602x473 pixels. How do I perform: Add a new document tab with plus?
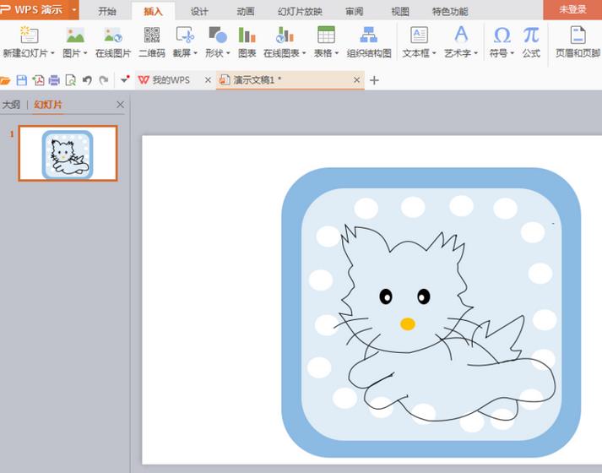[375, 80]
